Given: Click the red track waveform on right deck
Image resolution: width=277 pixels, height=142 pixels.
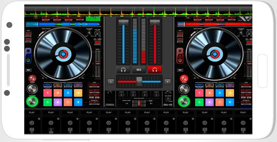Looking at the screenshot, I should tap(215, 24).
